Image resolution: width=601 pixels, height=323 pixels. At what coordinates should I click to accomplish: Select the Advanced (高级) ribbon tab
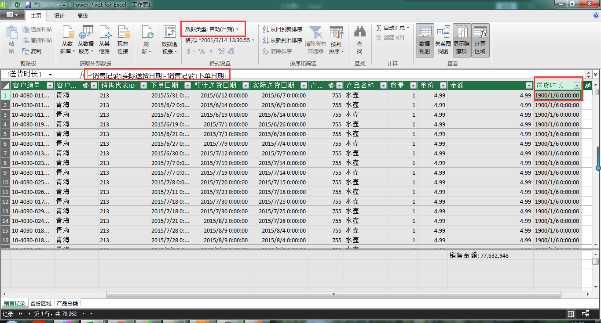tap(83, 16)
